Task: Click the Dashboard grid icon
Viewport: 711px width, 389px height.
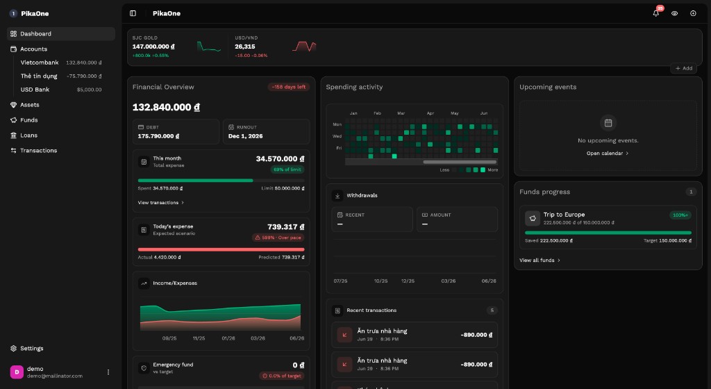Action: click(x=14, y=33)
